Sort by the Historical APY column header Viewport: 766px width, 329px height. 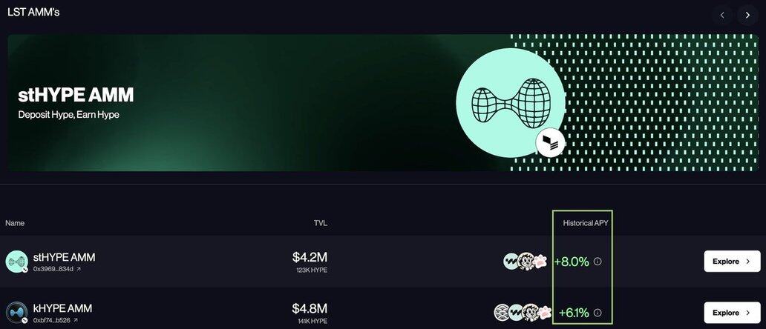[586, 223]
